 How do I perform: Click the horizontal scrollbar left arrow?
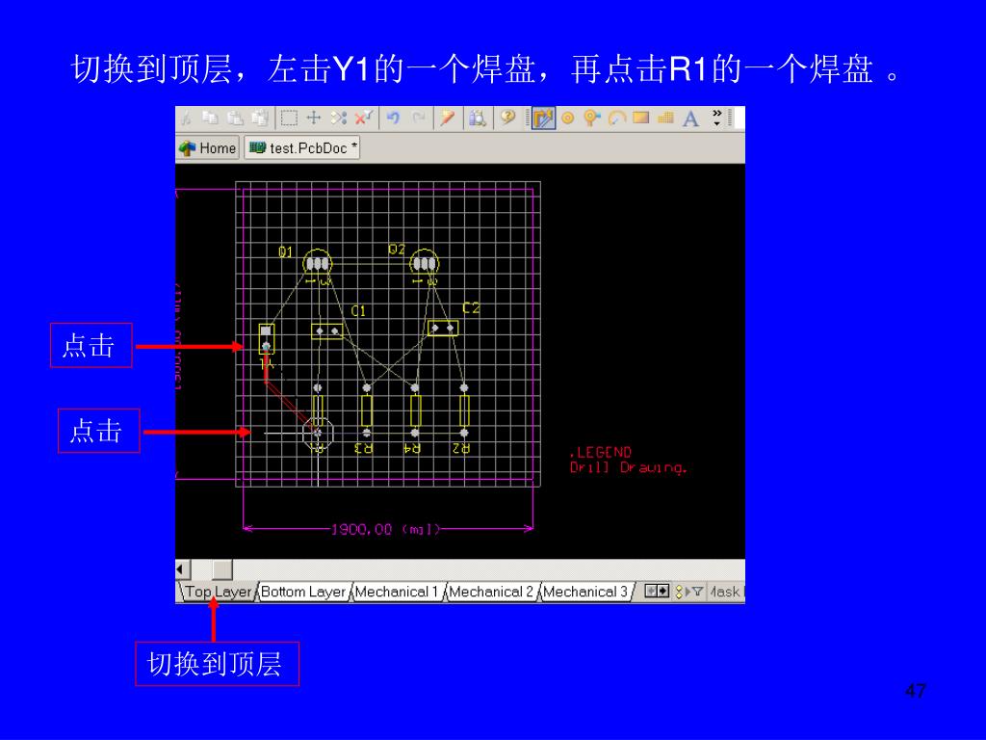coord(182,569)
